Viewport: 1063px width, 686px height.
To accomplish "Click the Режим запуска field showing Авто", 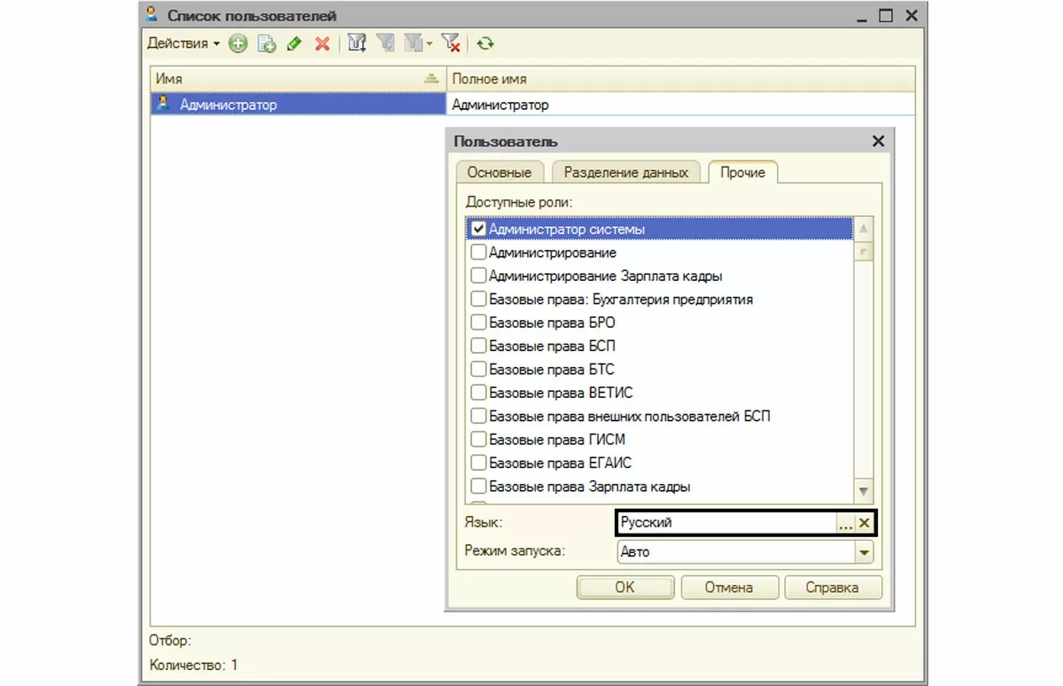I will coord(735,551).
